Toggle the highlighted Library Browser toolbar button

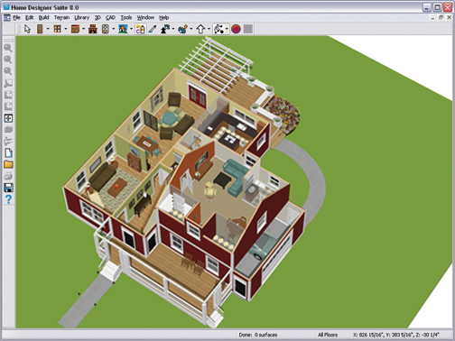(x=141, y=29)
